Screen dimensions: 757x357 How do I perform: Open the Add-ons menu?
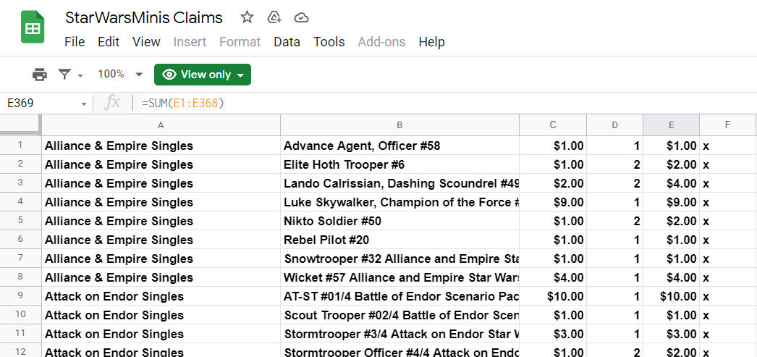point(381,42)
